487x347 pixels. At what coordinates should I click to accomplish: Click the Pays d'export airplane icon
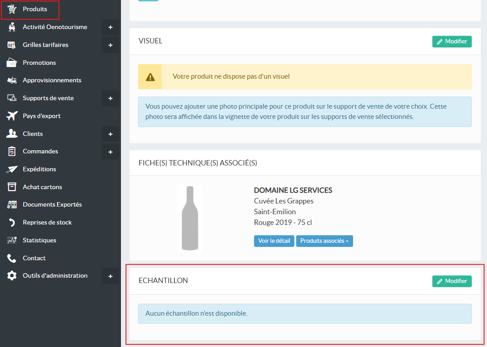click(12, 116)
